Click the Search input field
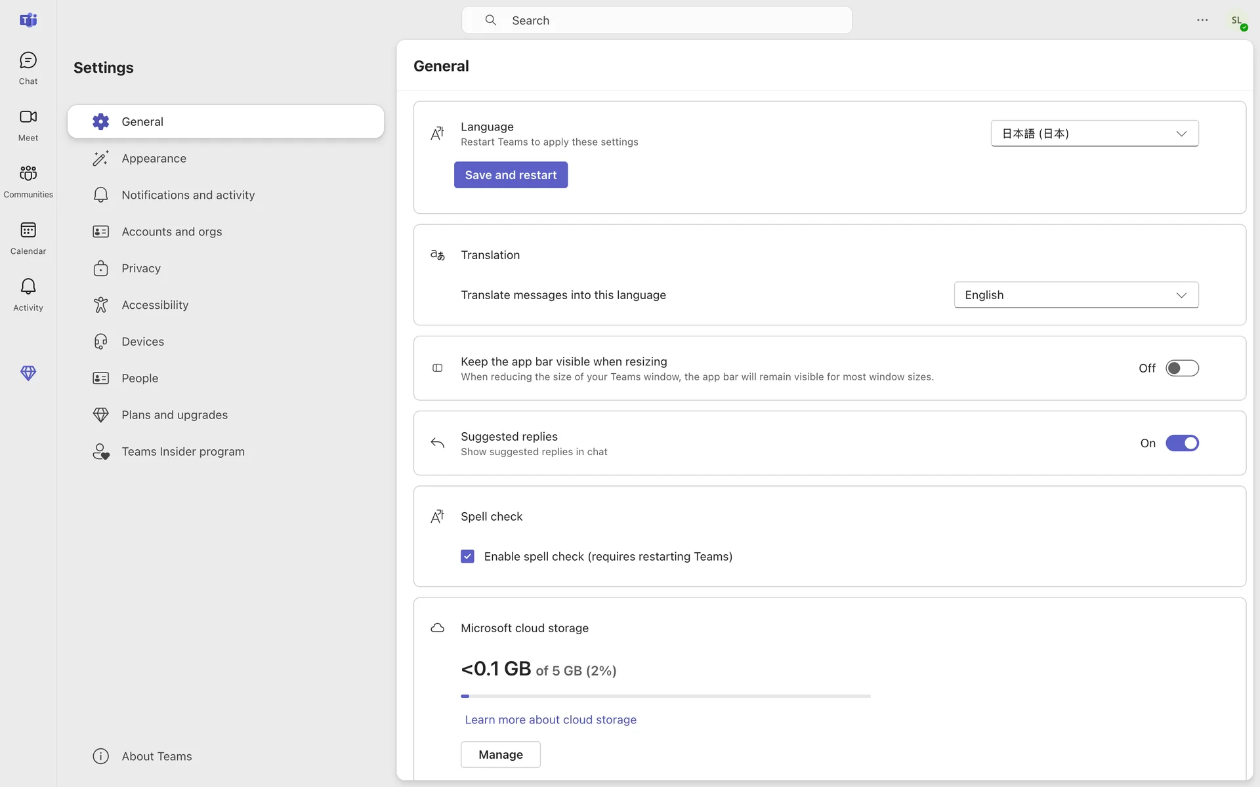The image size is (1260, 787). [x=656, y=20]
